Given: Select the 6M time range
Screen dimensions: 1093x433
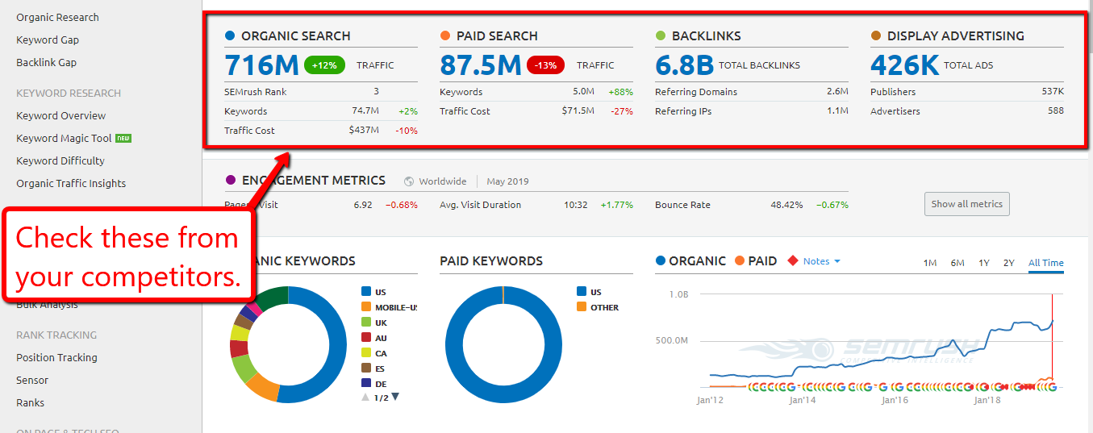Looking at the screenshot, I should pyautogui.click(x=957, y=263).
